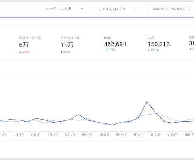This screenshot has width=194, height=160.
Task: Click the -2.8% change indicator
Action: (24, 52)
